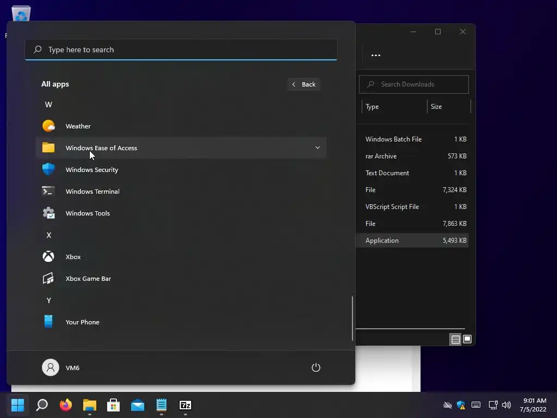Image resolution: width=557 pixels, height=418 pixels.
Task: Click the Search Downloads field
Action: (x=414, y=84)
